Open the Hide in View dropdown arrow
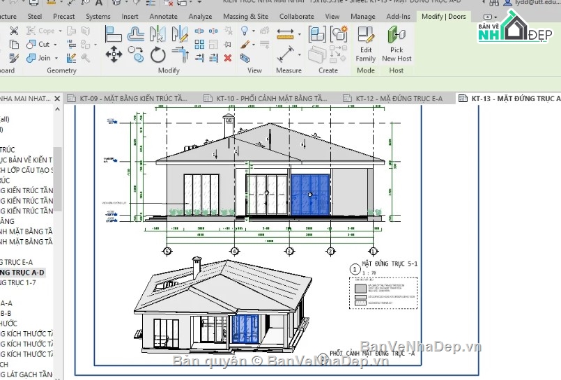The width and height of the screenshot is (561, 380). tap(254, 31)
